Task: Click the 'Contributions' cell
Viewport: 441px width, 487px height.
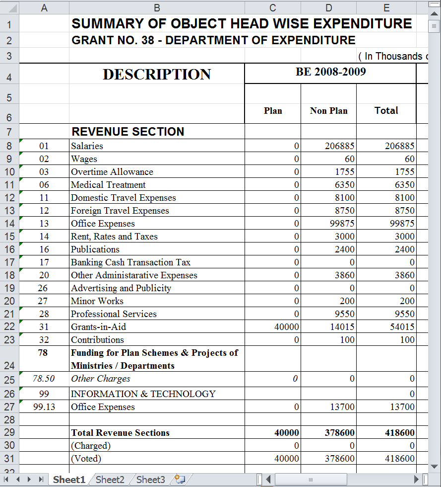Action: point(157,339)
